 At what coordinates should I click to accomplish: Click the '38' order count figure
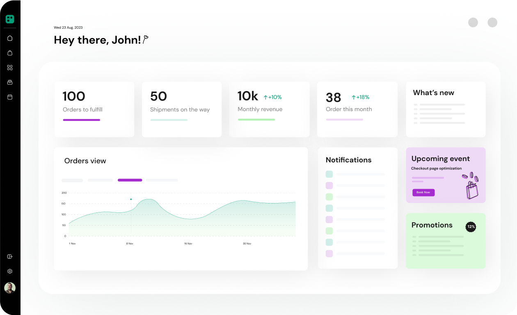[x=333, y=98]
